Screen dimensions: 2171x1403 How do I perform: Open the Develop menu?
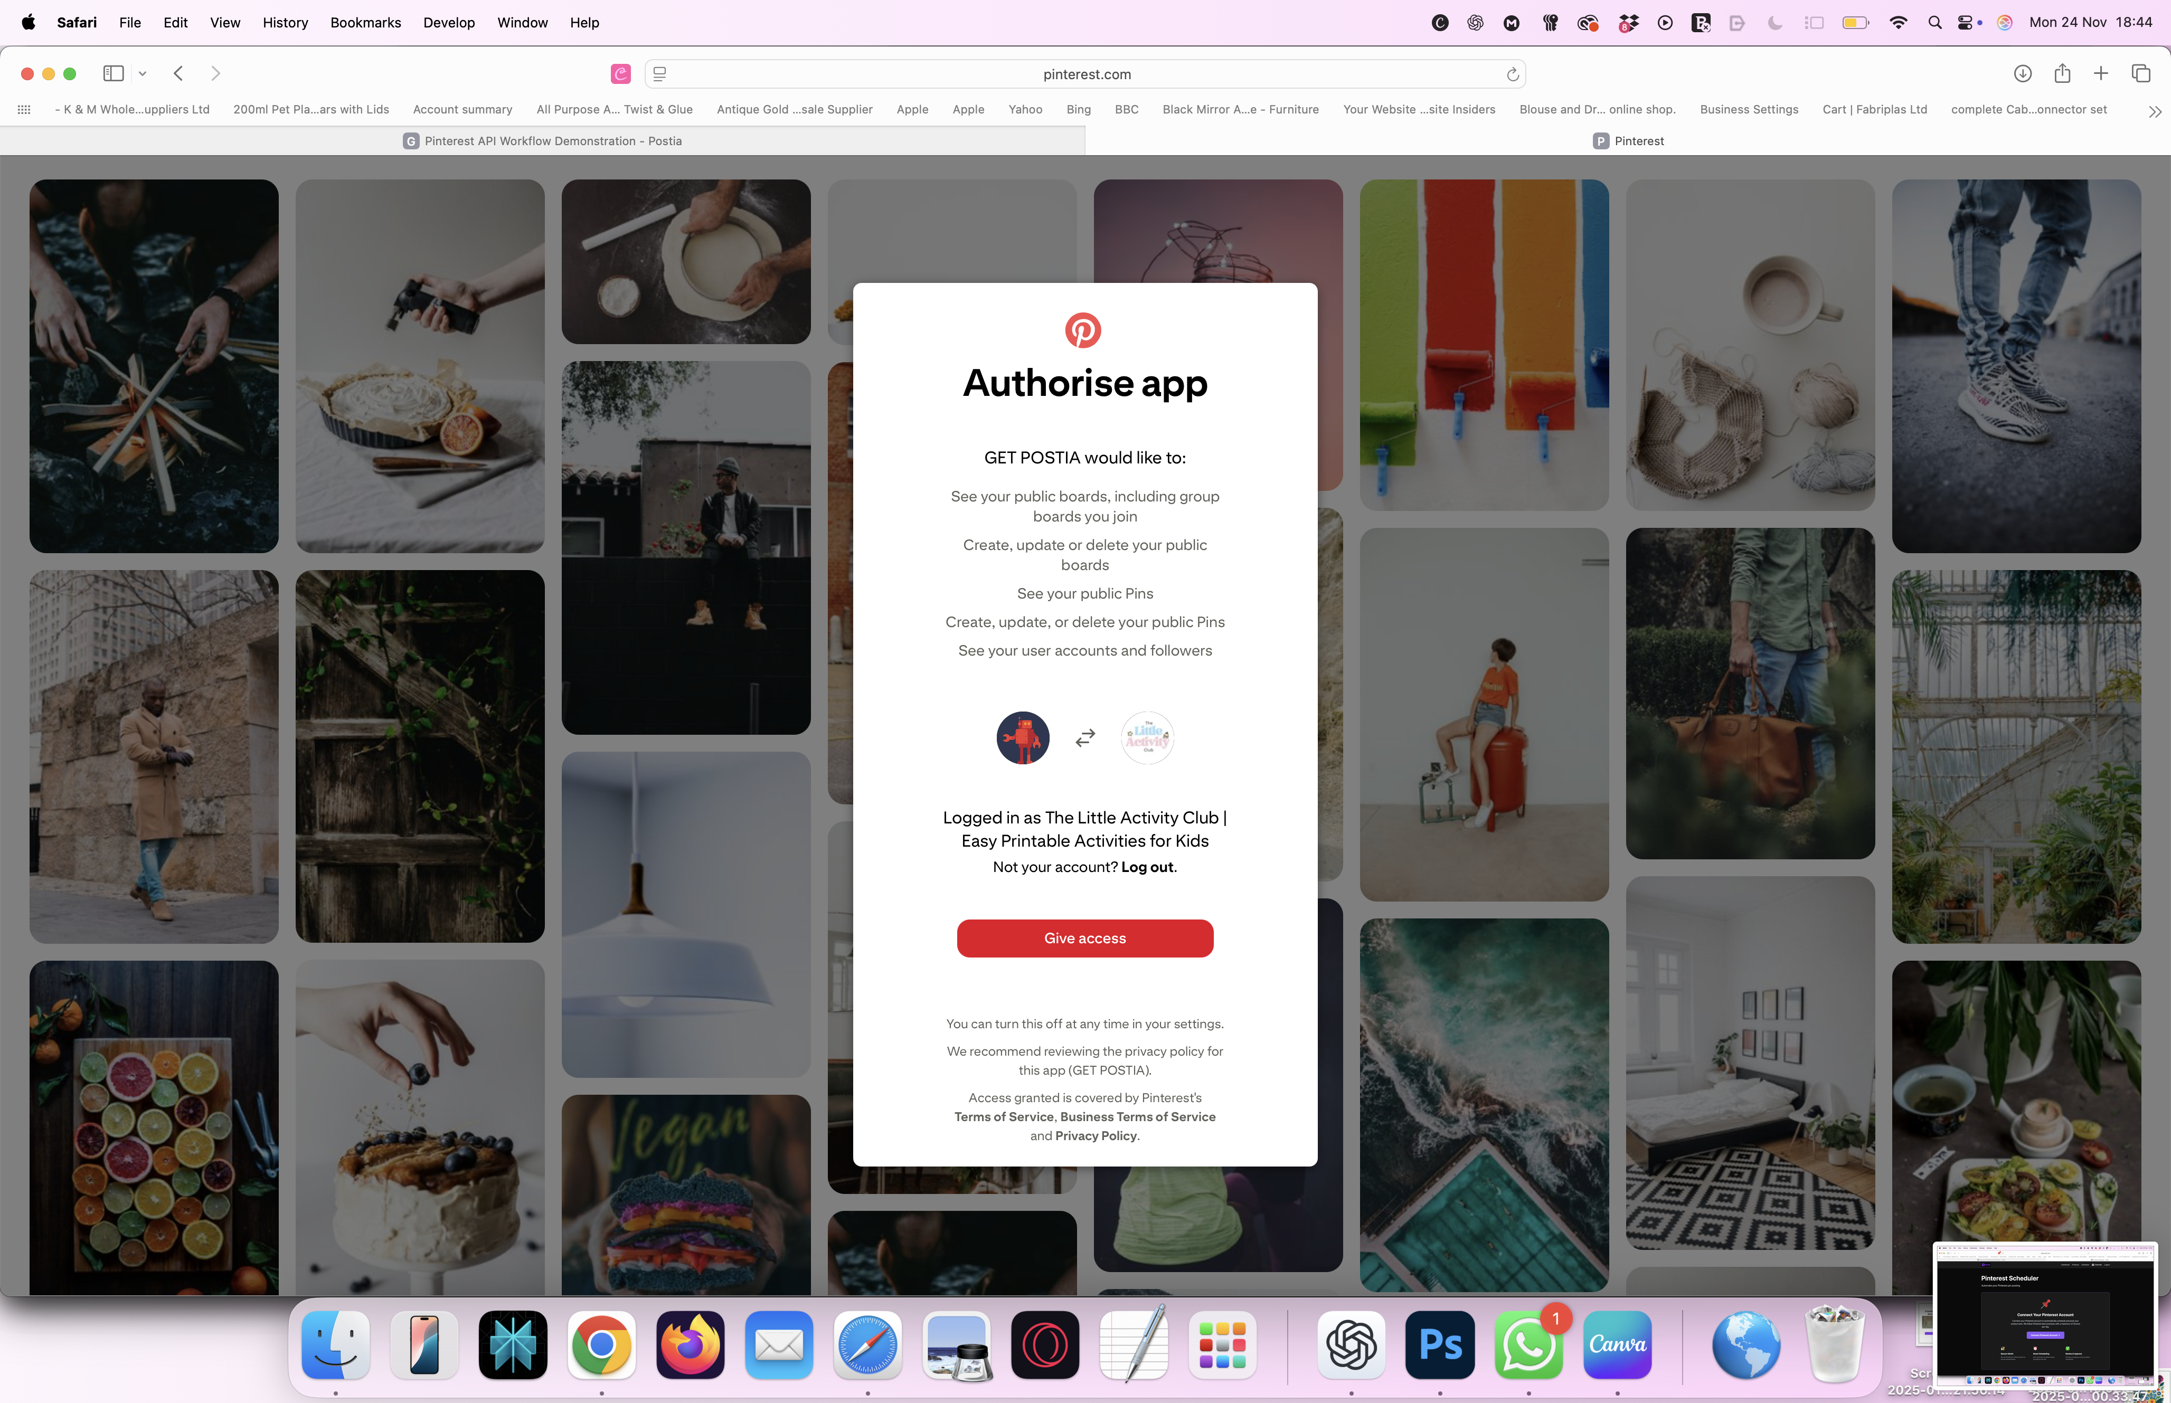pos(448,23)
